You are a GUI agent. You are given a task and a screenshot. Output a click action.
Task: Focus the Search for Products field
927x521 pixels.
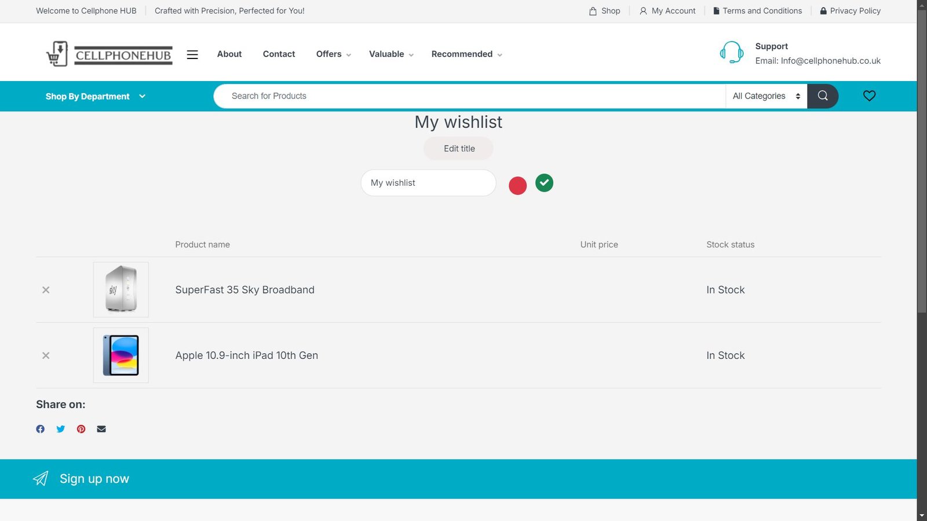(469, 96)
